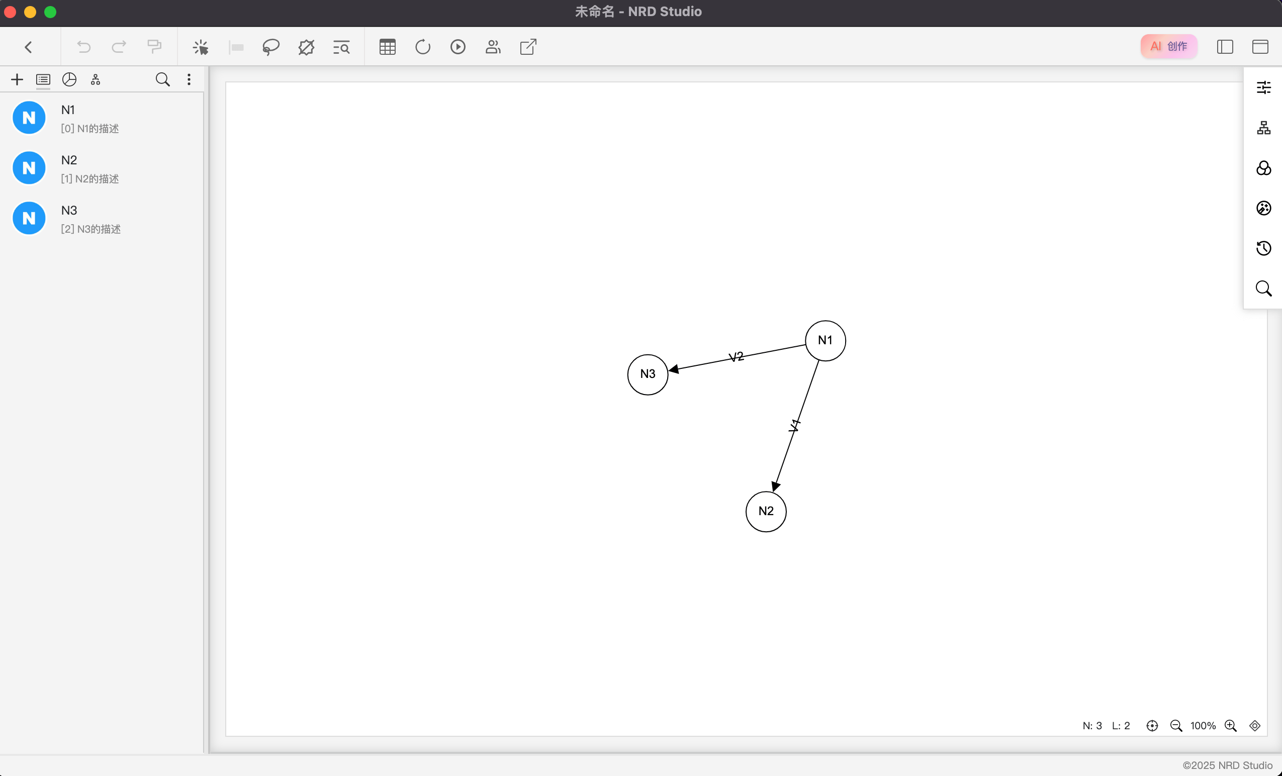Click the N3 node on canvas
The image size is (1282, 776).
click(647, 374)
